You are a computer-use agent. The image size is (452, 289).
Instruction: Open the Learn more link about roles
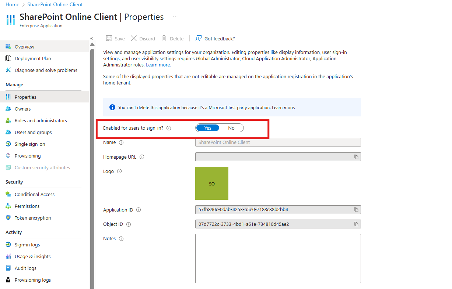click(x=158, y=64)
